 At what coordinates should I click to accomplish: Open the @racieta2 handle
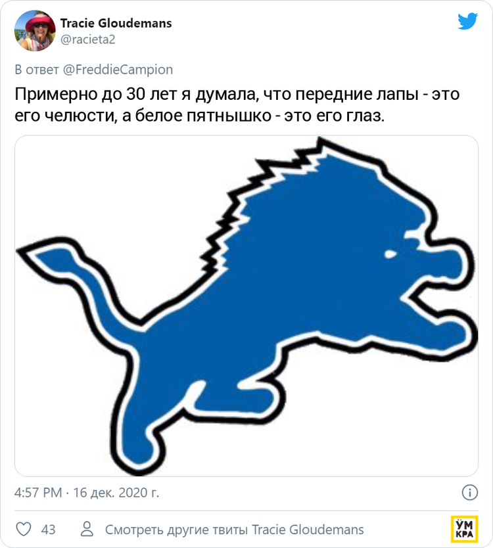point(87,39)
